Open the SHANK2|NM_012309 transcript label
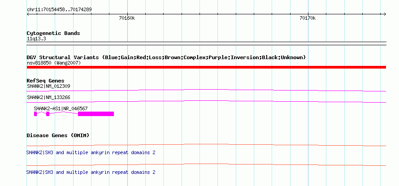 pos(48,86)
